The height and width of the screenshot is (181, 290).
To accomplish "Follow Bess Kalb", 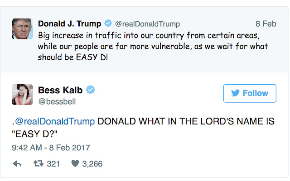I will pyautogui.click(x=250, y=93).
